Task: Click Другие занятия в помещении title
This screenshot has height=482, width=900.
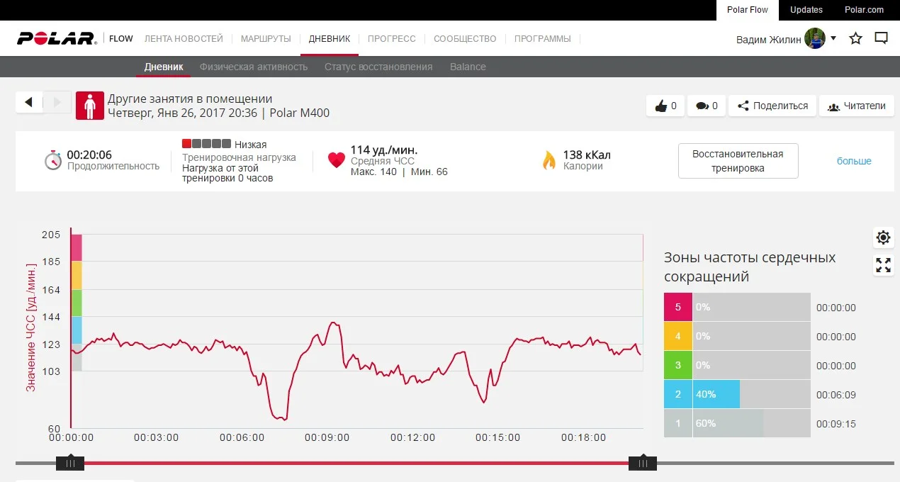Action: tap(190, 99)
